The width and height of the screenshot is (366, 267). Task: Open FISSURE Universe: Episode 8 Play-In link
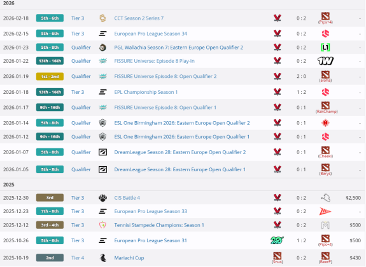click(154, 61)
